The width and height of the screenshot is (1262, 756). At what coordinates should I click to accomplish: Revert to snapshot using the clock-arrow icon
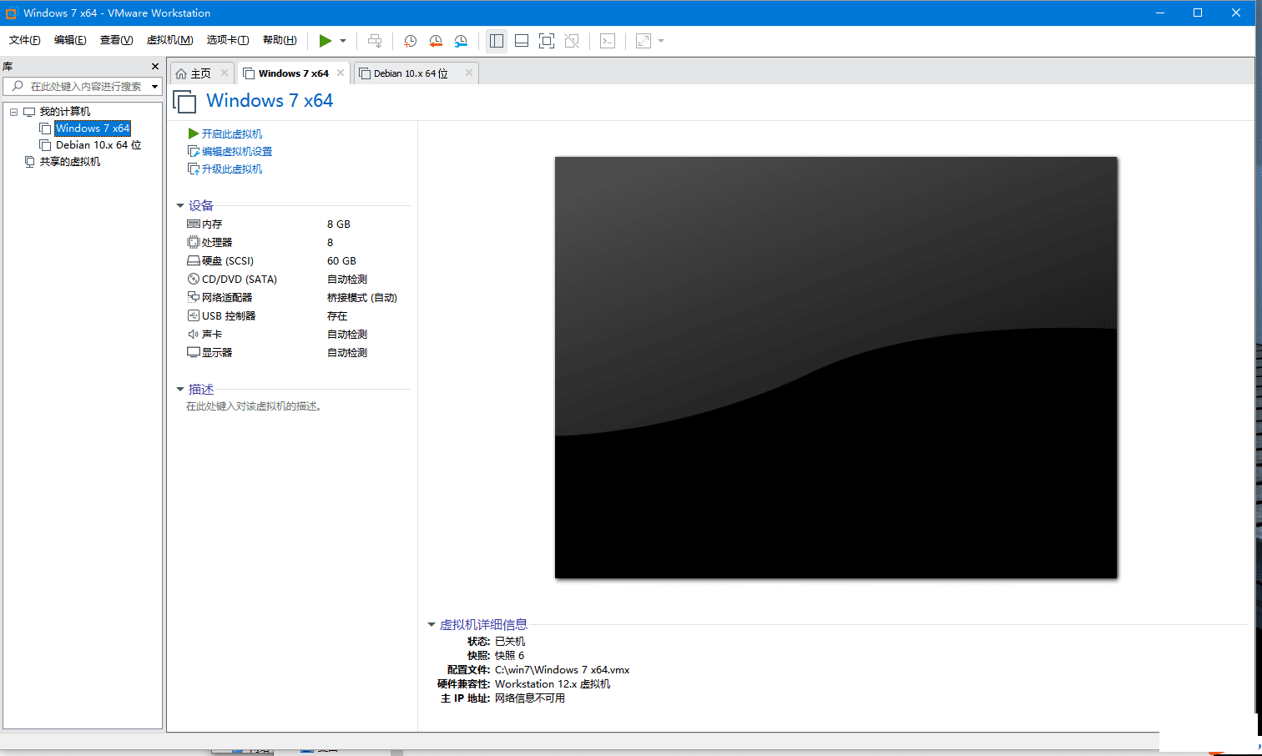436,41
